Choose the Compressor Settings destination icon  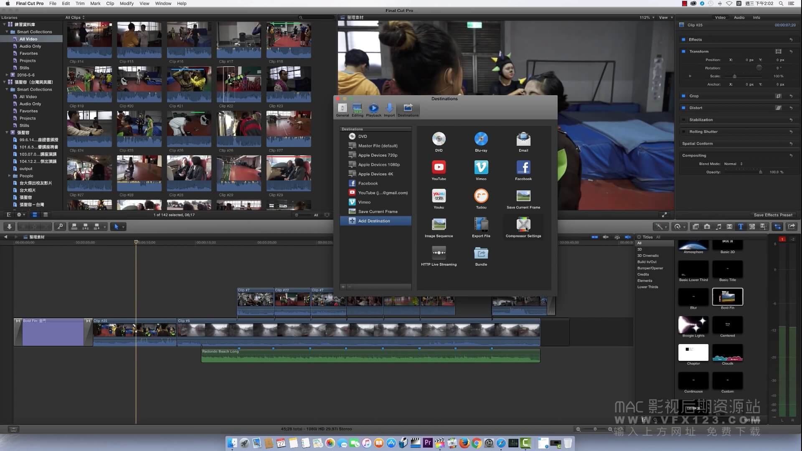(x=523, y=224)
